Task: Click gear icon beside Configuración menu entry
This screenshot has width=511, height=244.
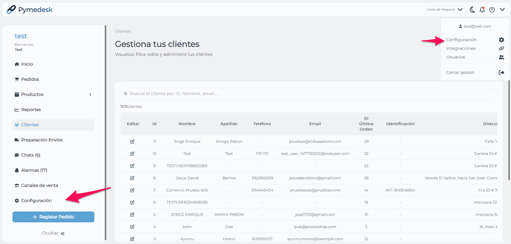Action: 501,40
